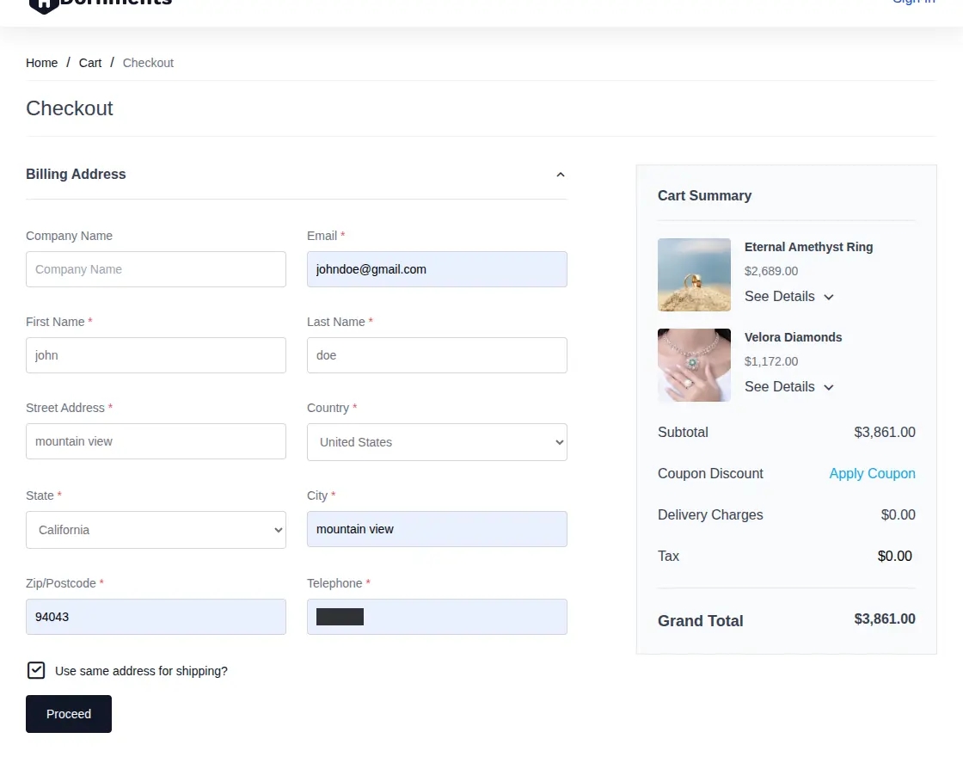Click the Sign In link
963x757 pixels.
913,3
